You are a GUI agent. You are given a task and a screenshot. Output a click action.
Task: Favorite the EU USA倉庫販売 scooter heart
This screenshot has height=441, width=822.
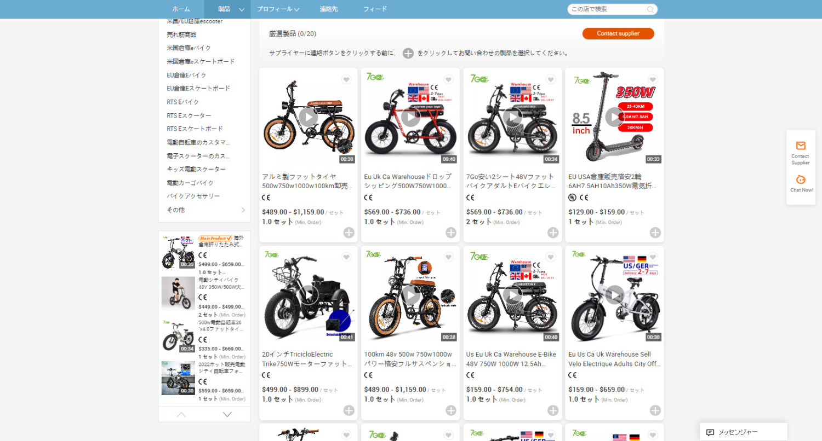click(x=653, y=80)
